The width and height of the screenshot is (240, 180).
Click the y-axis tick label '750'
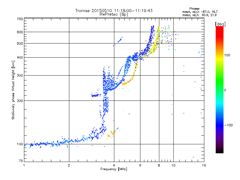pyautogui.click(x=20, y=19)
